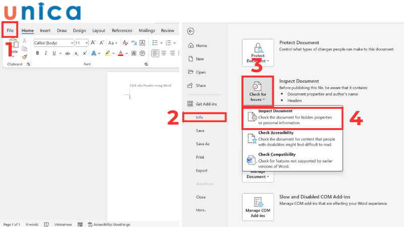The height and width of the screenshot is (227, 404).
Task: Click the Strikethrough ab icon
Action: [x=68, y=53]
